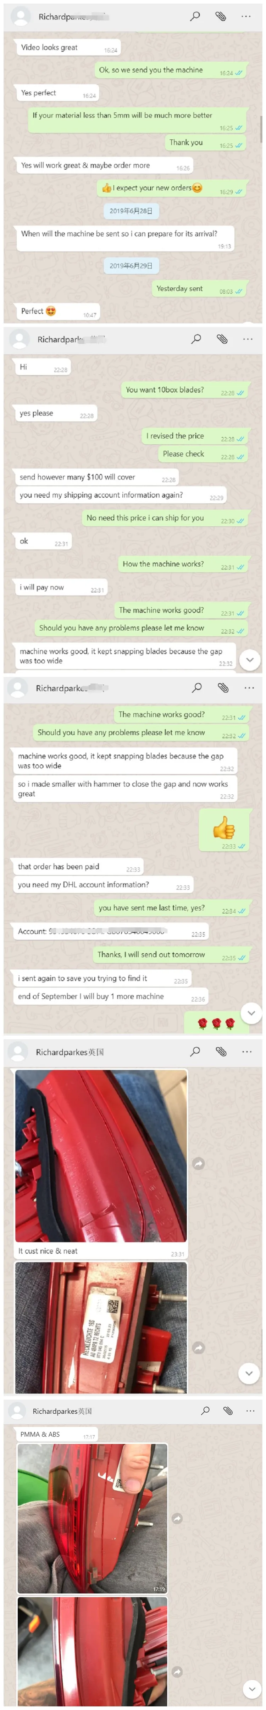Open the three-dot menu above 'The machine works good?' header
Viewport: 266px width, 1710px height.
249,688
